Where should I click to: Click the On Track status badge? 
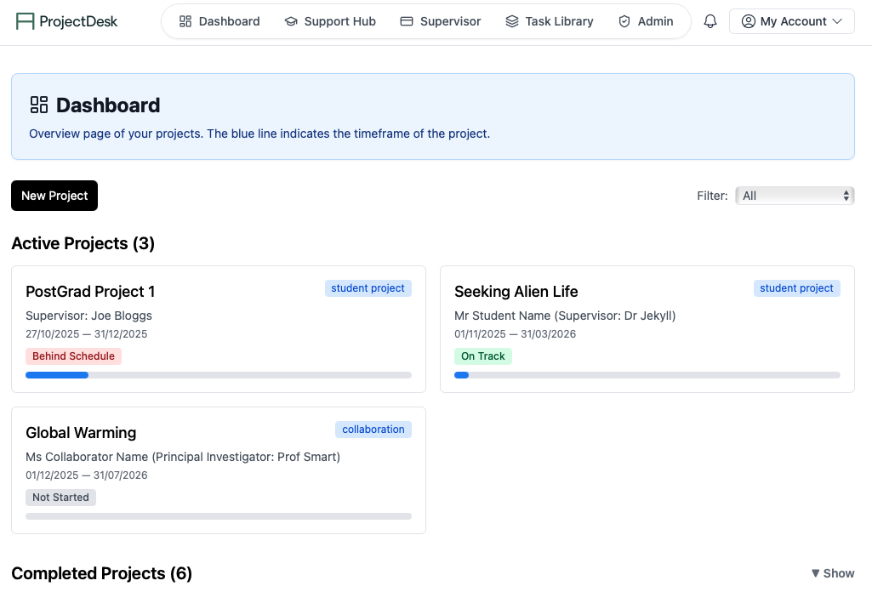482,356
